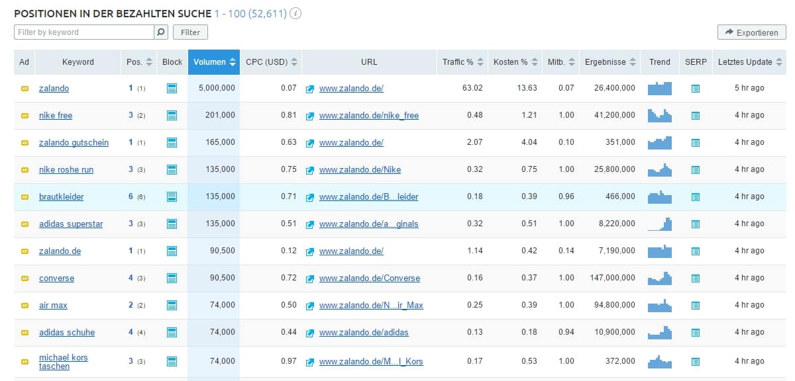Click the SERP column header
Screen dimensions: 795x381
[696, 62]
